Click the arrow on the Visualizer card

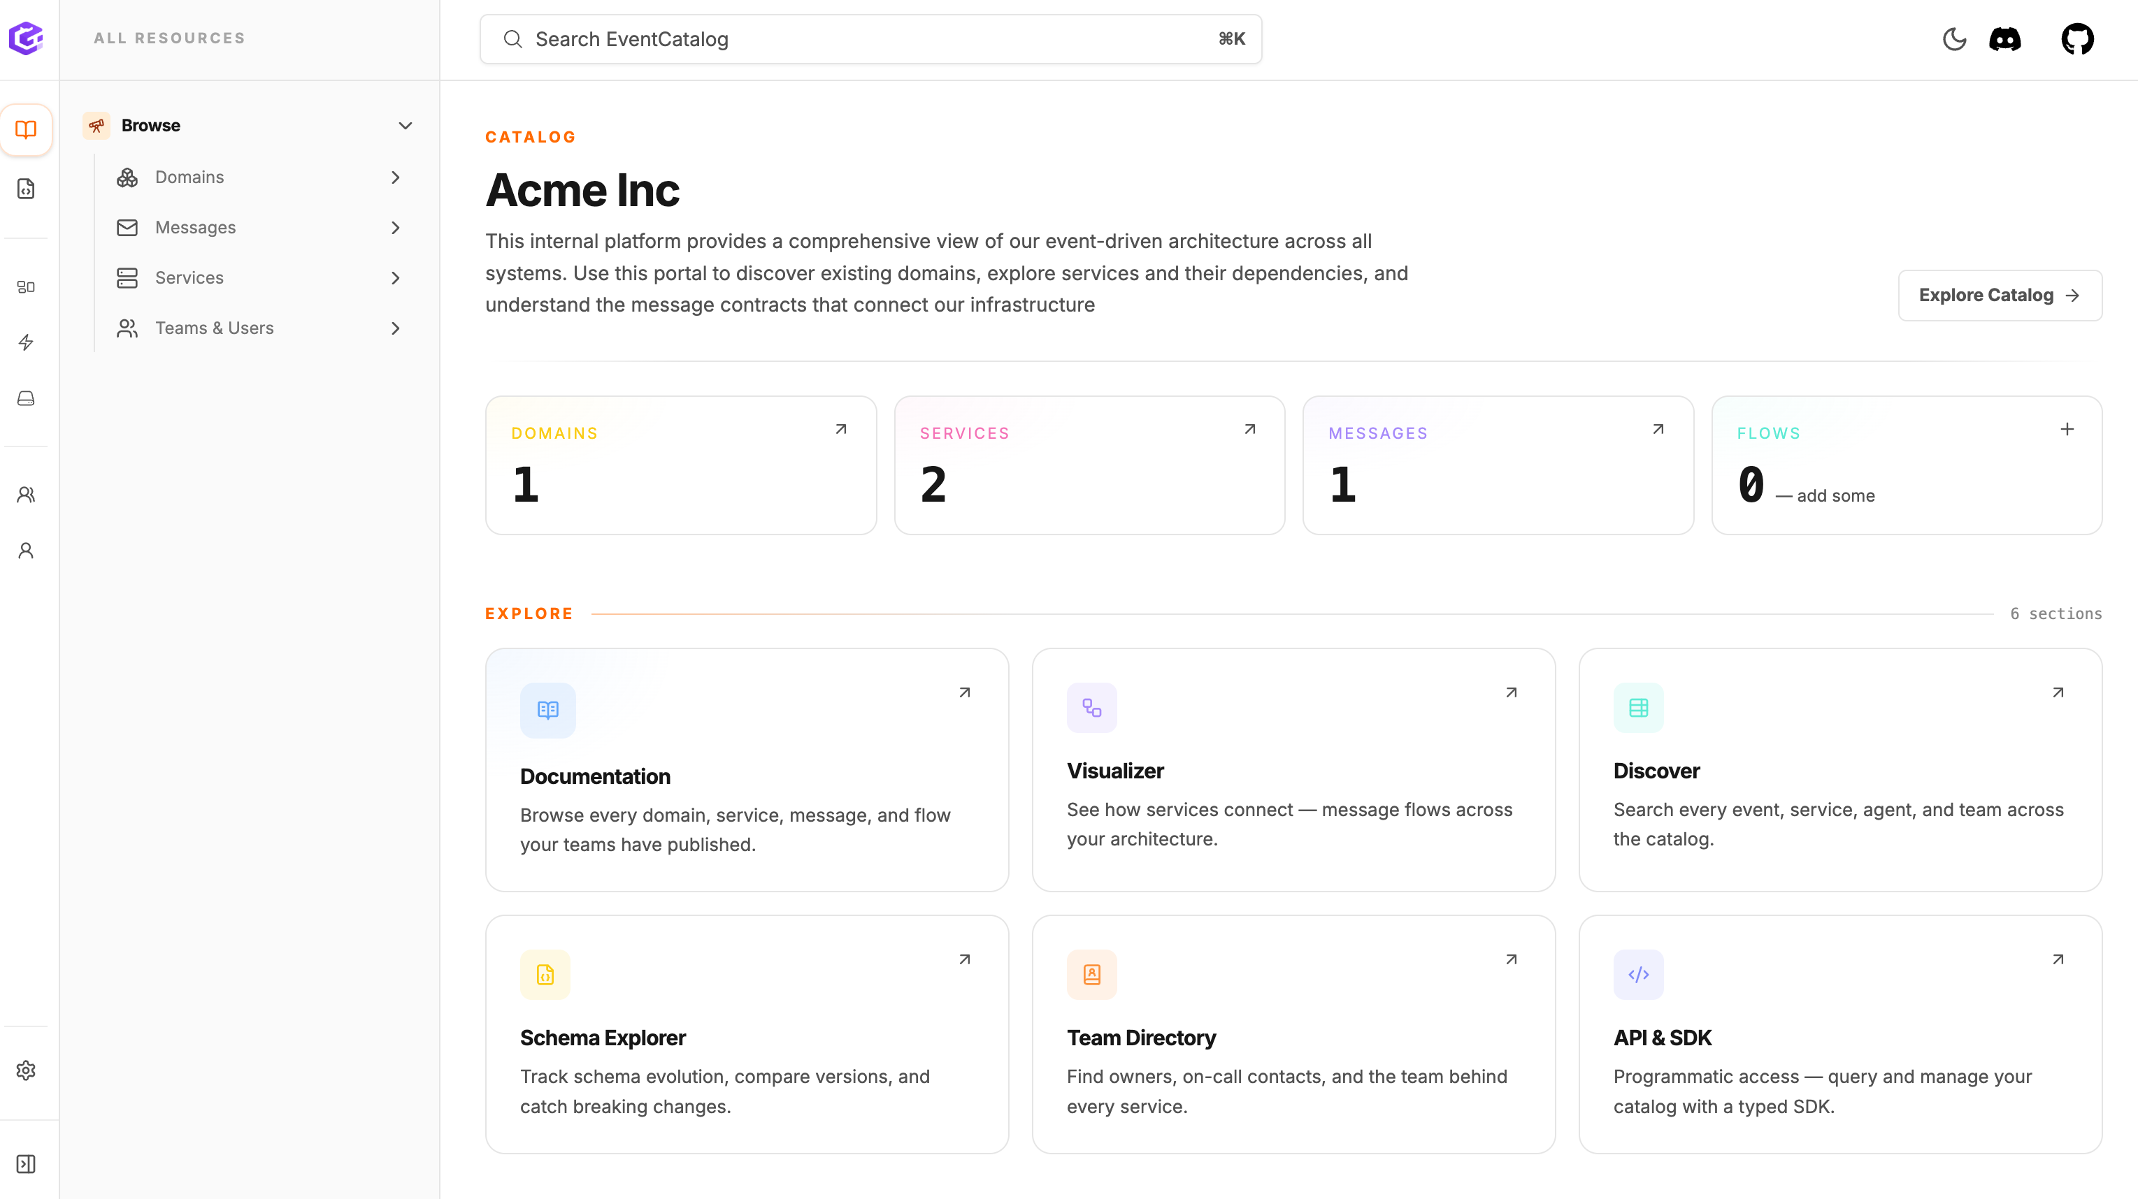[1512, 692]
